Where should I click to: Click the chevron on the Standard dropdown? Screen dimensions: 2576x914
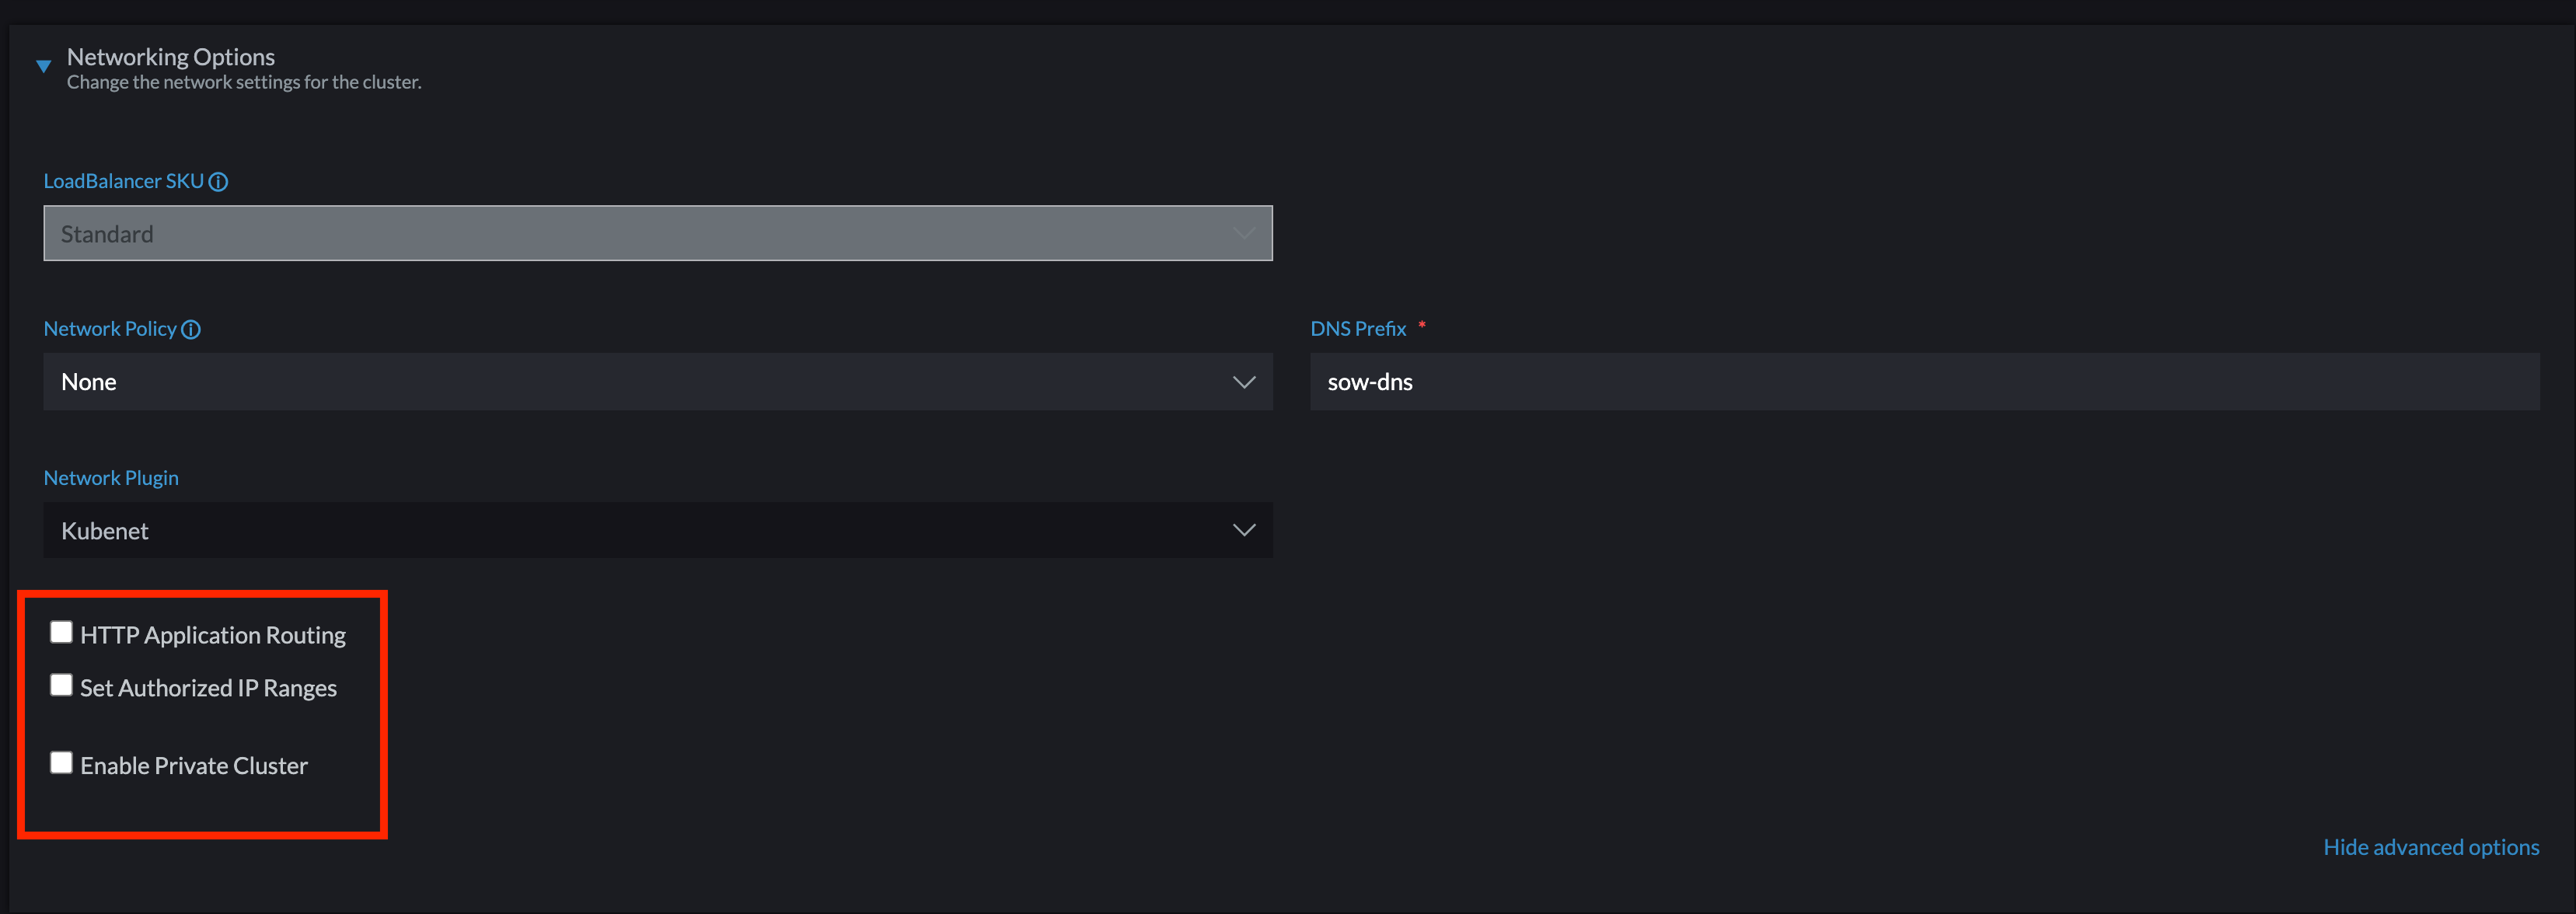tap(1243, 233)
